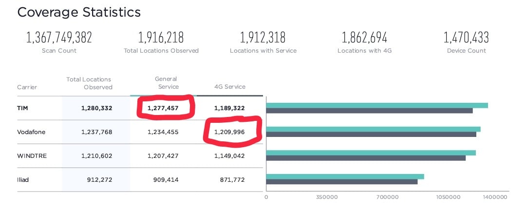Select the Locations with 4G figure 1,862,694

point(365,38)
